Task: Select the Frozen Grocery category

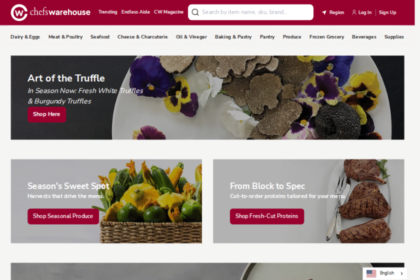Action: [x=326, y=37]
